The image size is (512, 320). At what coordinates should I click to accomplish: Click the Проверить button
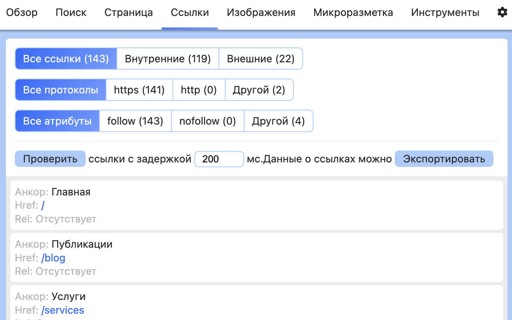(x=50, y=159)
